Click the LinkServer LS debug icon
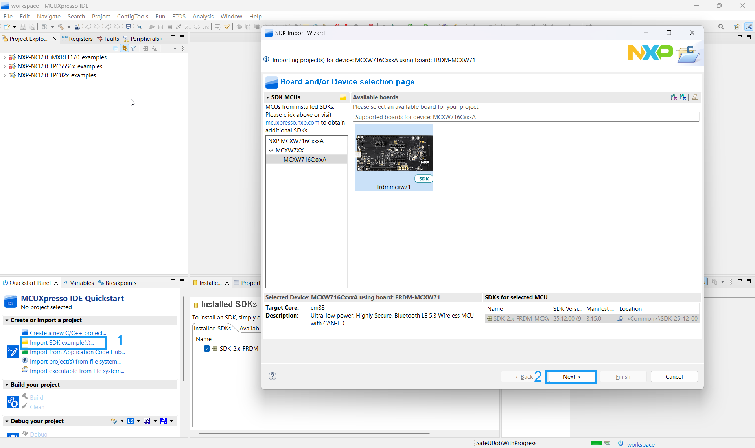755x448 pixels. click(131, 421)
